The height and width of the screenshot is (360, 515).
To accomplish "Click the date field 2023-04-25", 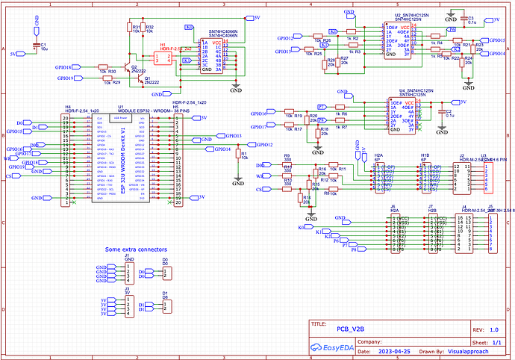I will 395,351.
